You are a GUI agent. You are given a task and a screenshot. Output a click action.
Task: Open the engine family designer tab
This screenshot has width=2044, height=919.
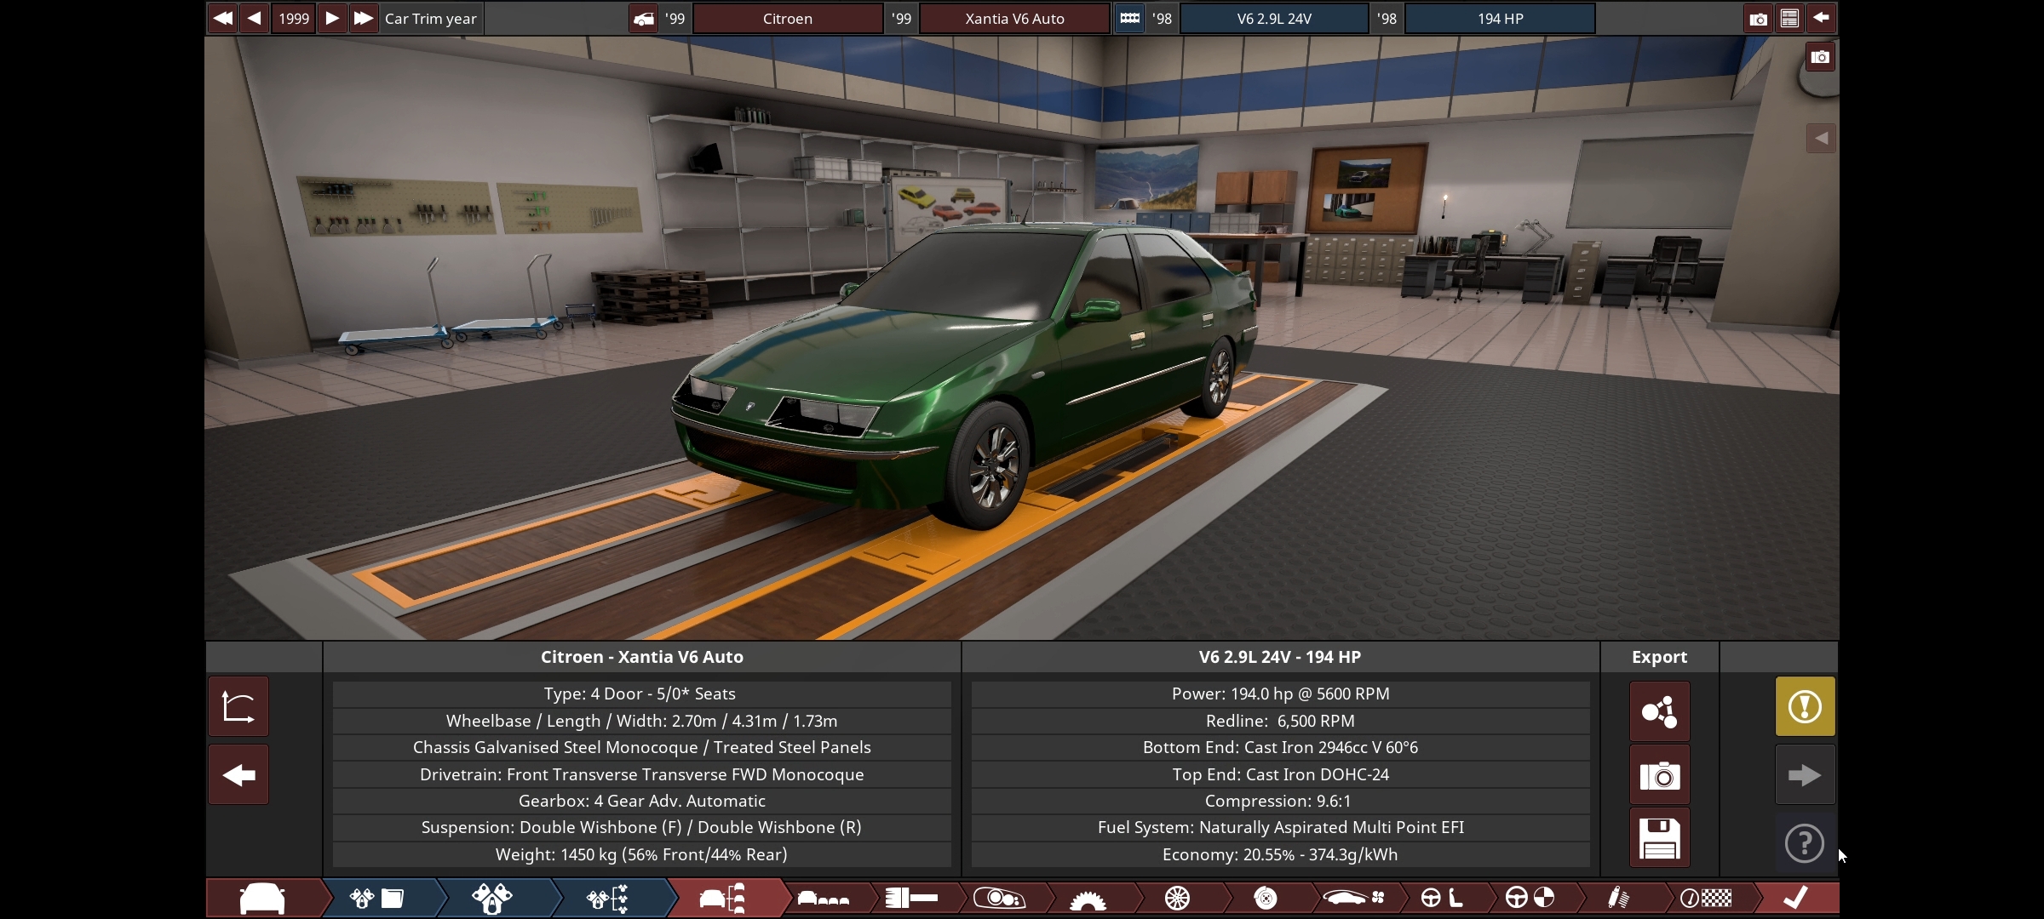pyautogui.click(x=379, y=898)
